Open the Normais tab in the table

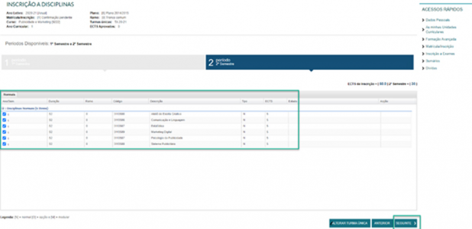coord(9,94)
